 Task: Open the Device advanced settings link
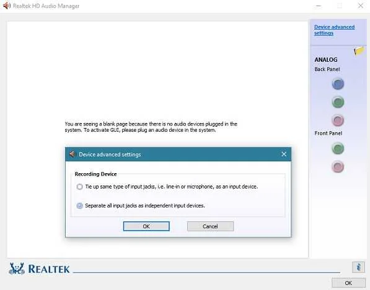coord(335,30)
